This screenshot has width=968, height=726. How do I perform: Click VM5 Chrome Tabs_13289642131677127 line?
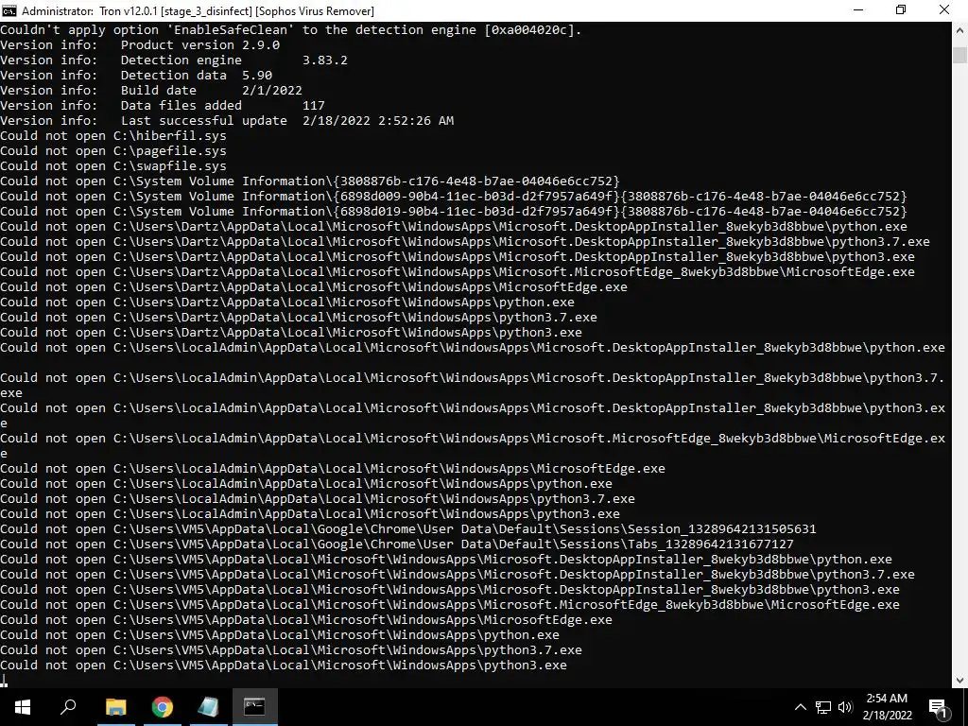click(397, 544)
